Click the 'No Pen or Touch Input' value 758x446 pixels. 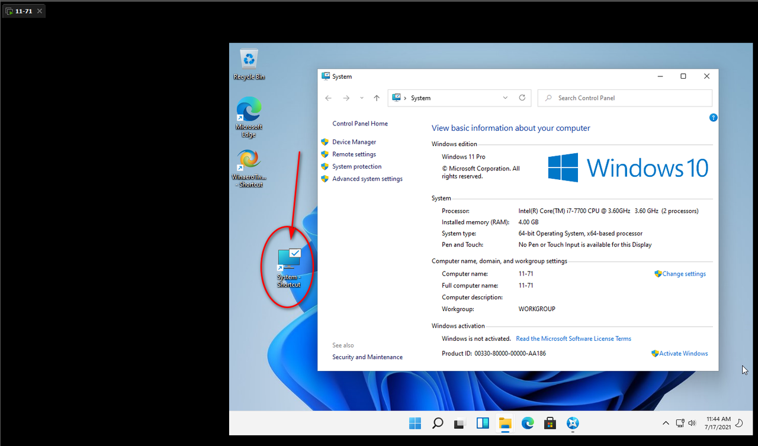[x=584, y=245]
